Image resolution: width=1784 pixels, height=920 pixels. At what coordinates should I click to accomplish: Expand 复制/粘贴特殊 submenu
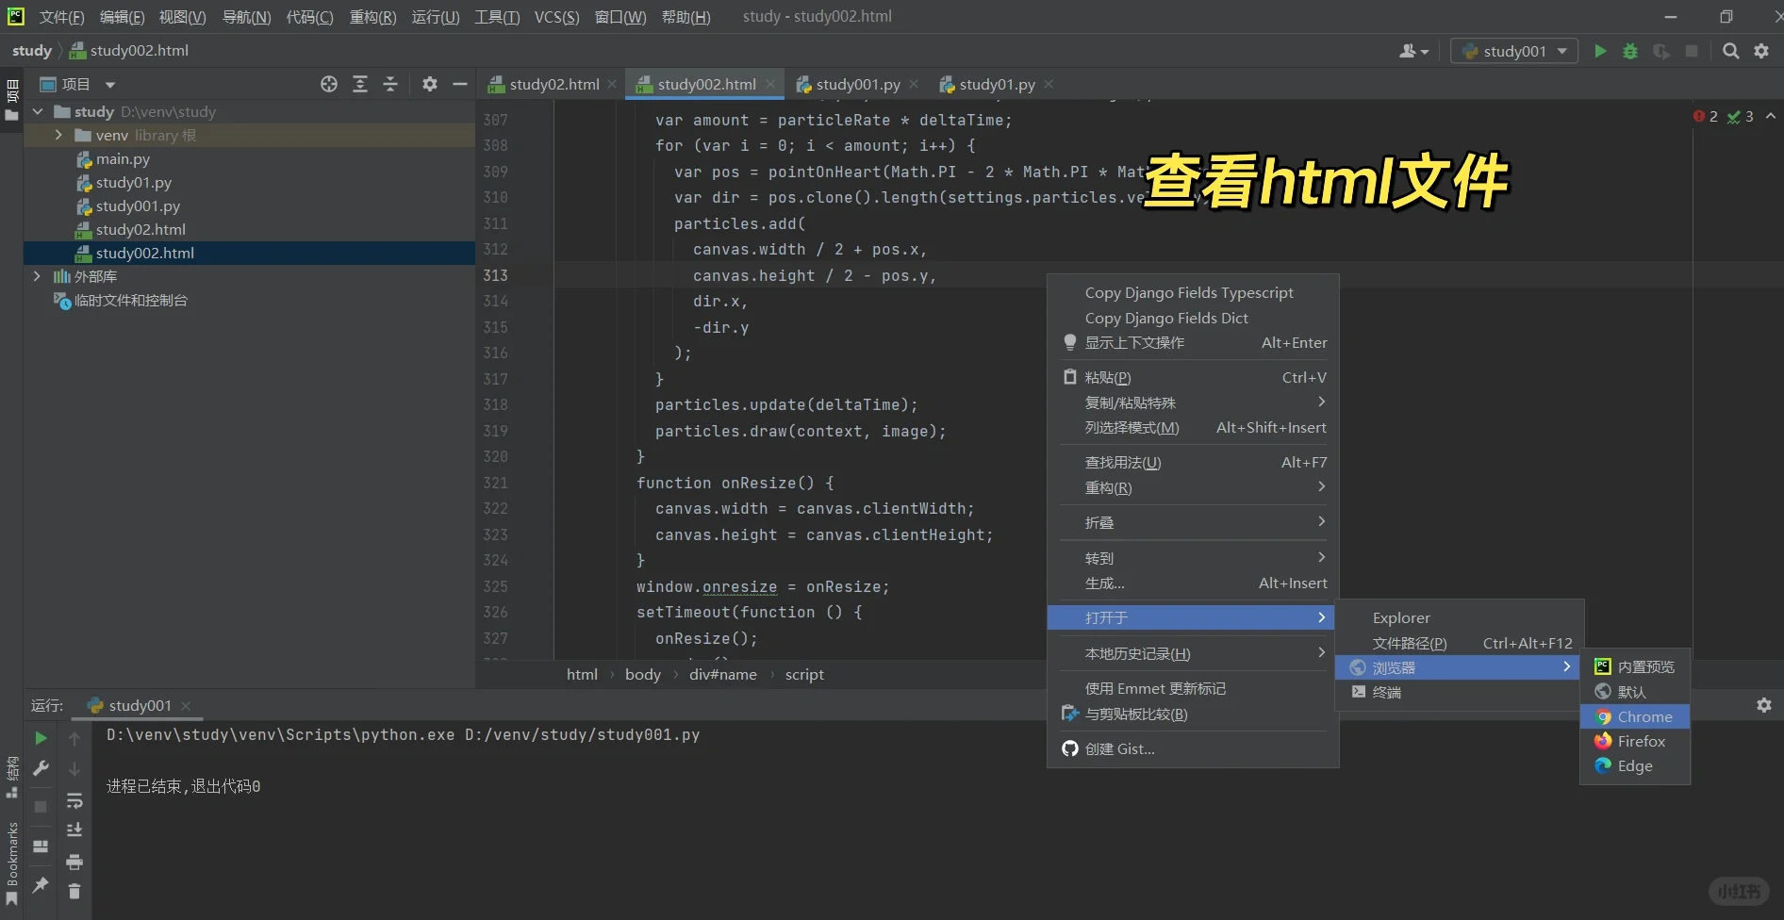point(1192,402)
